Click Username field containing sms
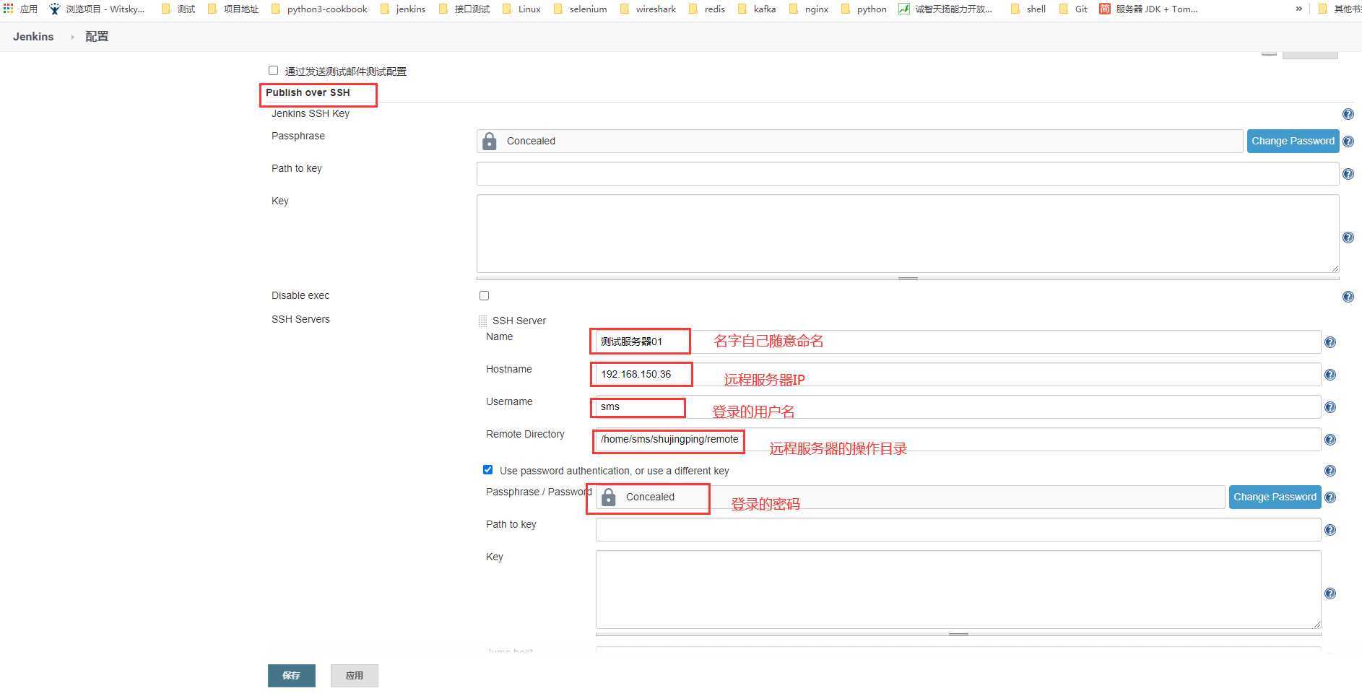 pos(958,406)
